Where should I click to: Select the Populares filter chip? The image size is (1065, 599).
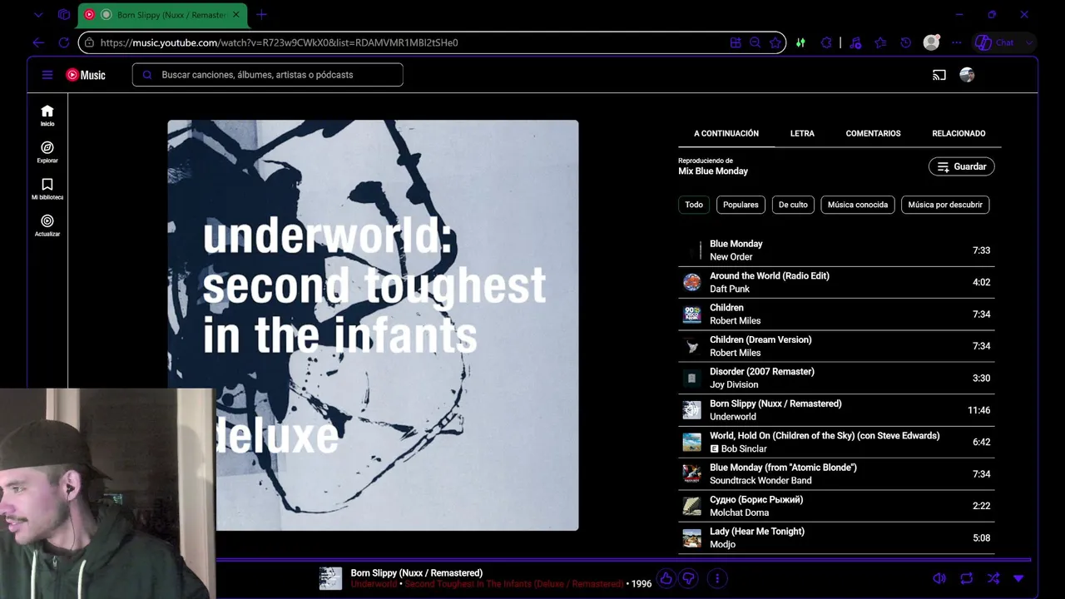[x=741, y=205]
